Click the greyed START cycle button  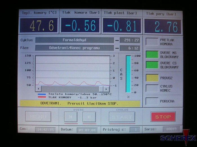tap(122, 117)
